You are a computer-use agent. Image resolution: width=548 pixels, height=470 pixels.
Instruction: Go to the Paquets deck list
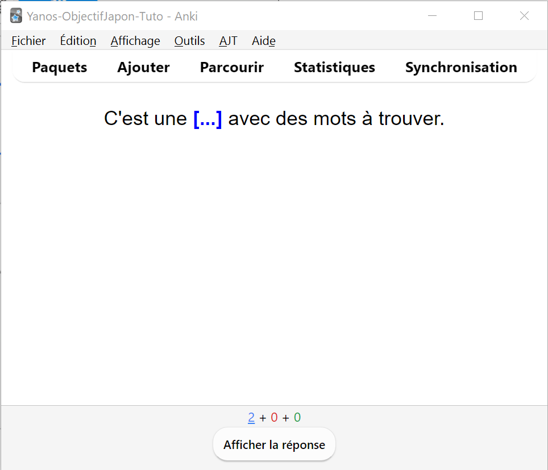click(60, 68)
